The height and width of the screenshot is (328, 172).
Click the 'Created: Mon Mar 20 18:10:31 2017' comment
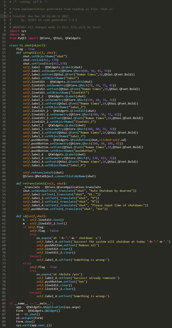(x=41, y=16)
